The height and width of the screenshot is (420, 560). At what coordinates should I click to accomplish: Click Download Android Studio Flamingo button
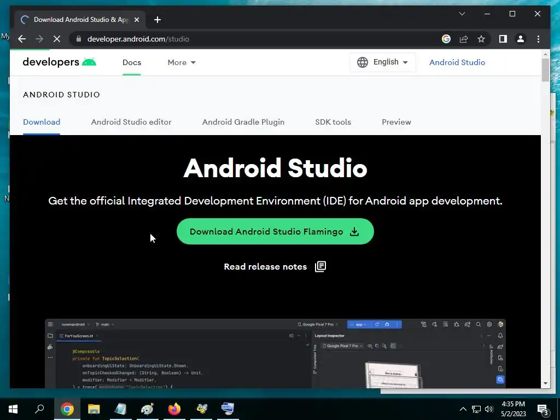(x=275, y=231)
